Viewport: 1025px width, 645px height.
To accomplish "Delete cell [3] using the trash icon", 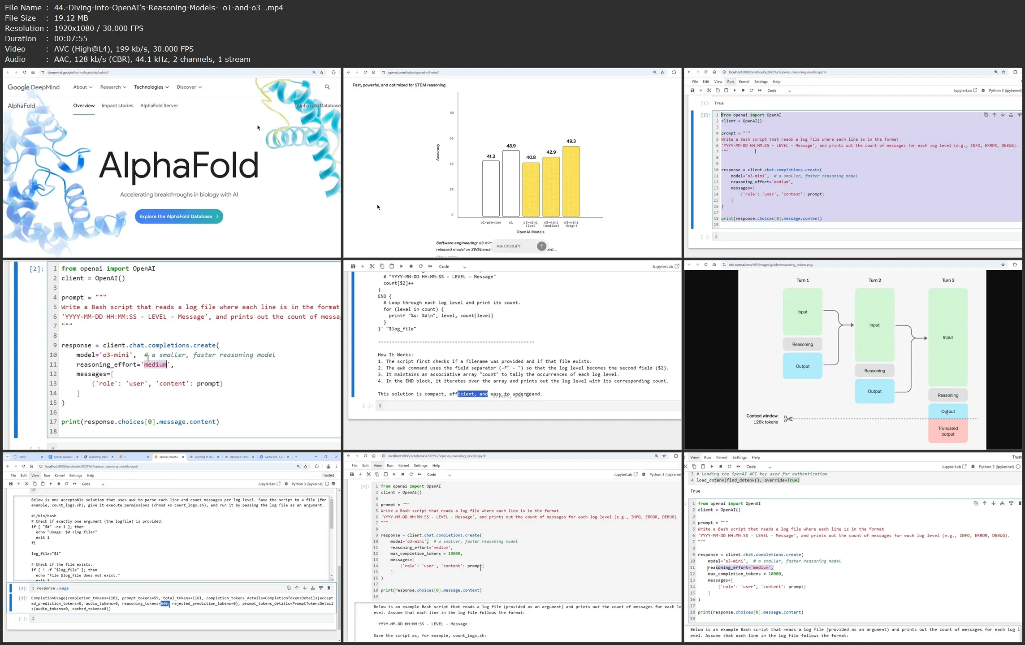I will [x=329, y=588].
